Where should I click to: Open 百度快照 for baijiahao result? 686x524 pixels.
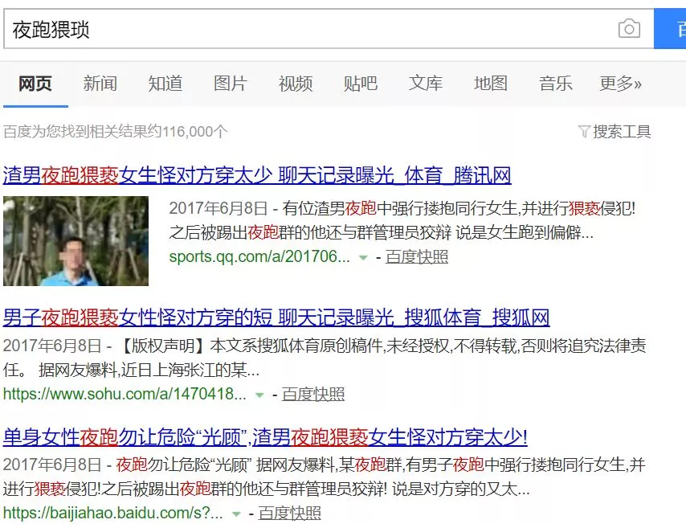click(x=290, y=513)
